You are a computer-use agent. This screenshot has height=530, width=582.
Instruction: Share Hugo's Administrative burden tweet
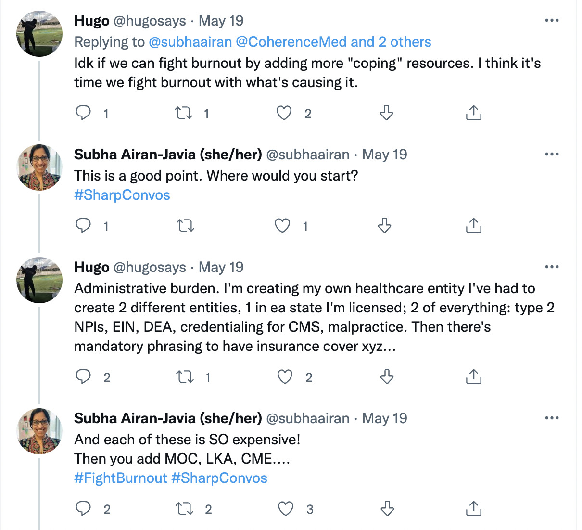[x=473, y=376]
